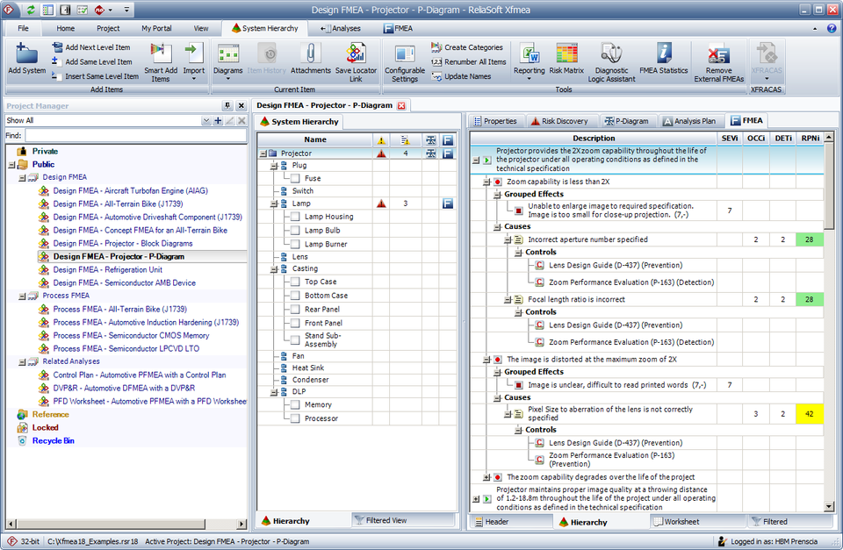Check the Memory checkbox
This screenshot has height=550, width=843.
[x=295, y=405]
